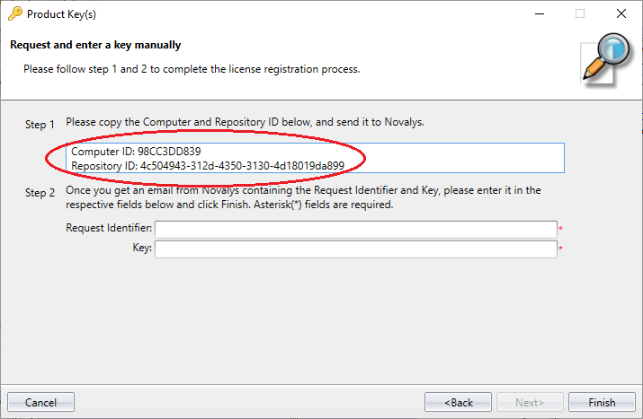Click the required asterisk beside Request Identifier
Image resolution: width=643 pixels, height=419 pixels.
point(560,230)
